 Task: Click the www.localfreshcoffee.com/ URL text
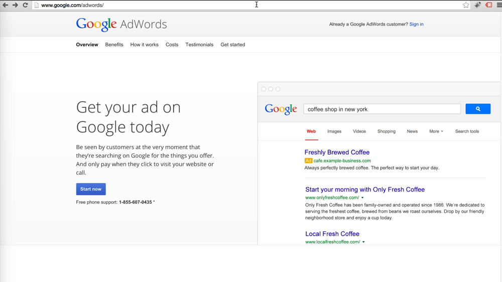click(x=333, y=242)
